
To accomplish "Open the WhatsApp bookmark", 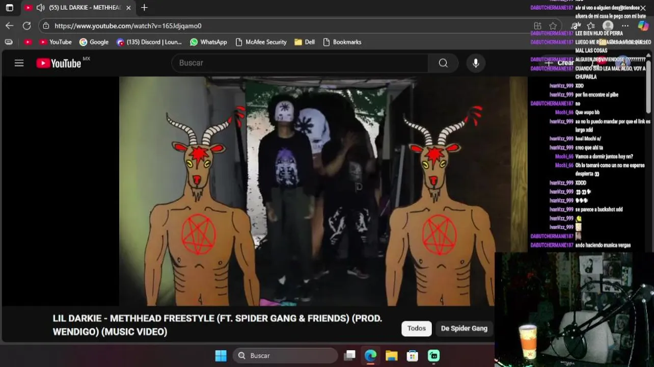I will click(208, 42).
